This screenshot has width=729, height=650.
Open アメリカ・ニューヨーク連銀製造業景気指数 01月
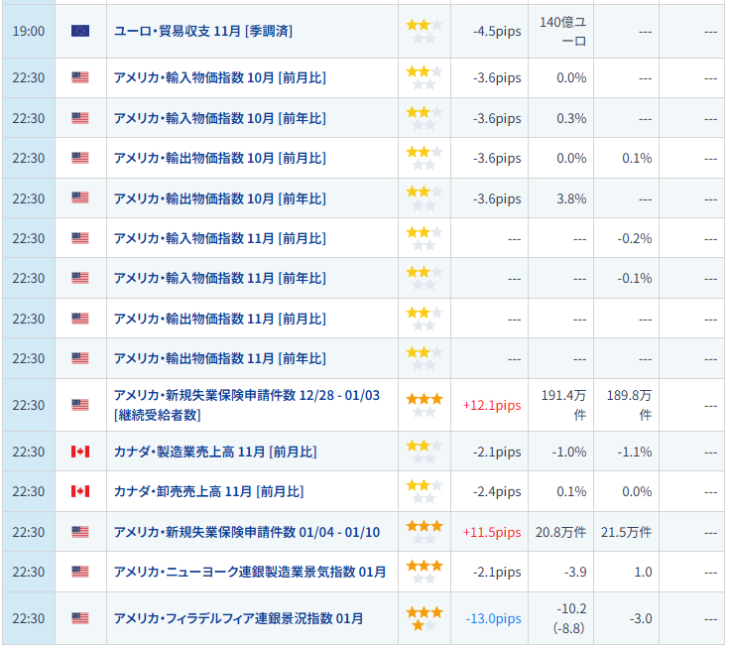tap(250, 572)
